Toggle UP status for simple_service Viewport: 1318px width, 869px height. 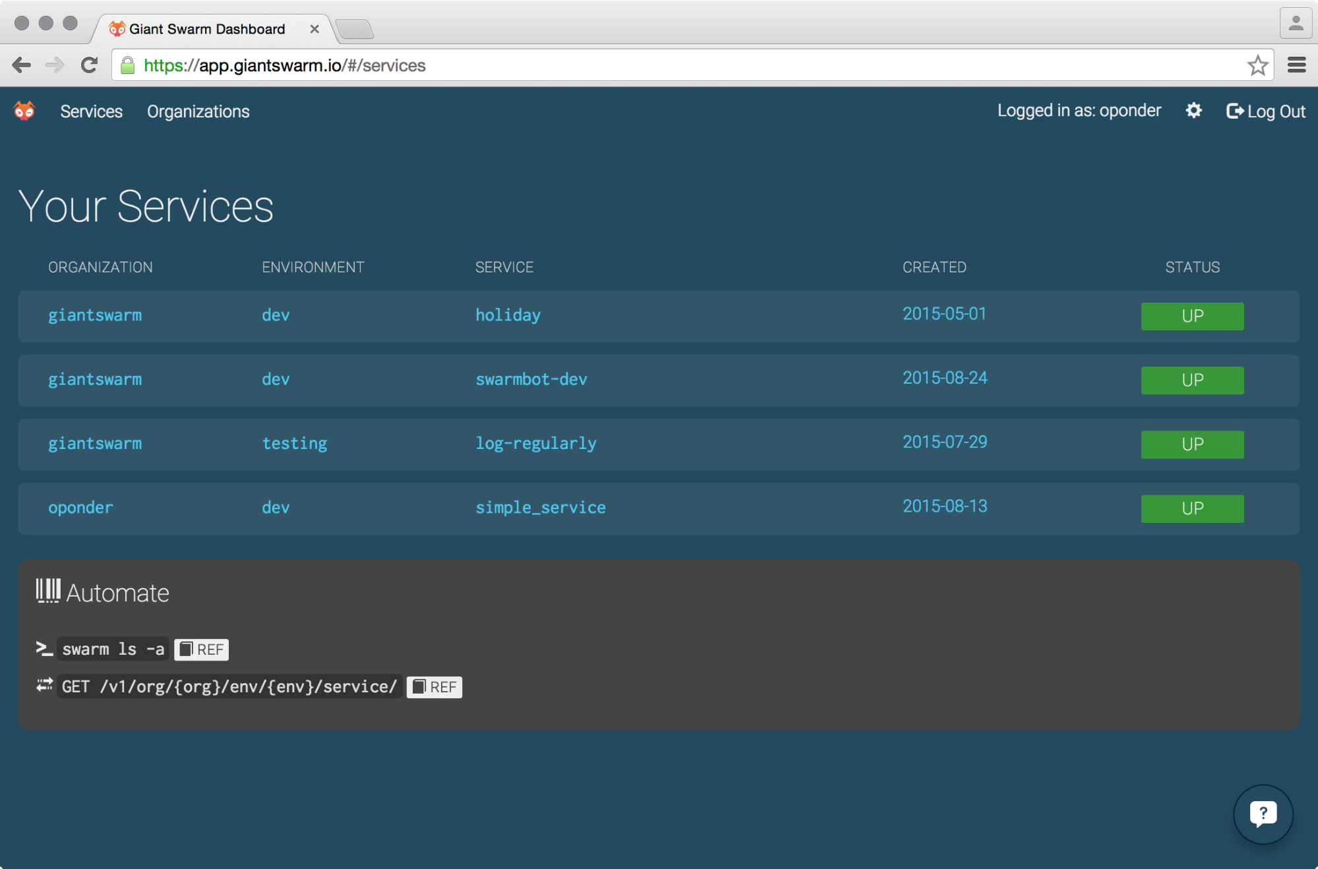(1192, 507)
